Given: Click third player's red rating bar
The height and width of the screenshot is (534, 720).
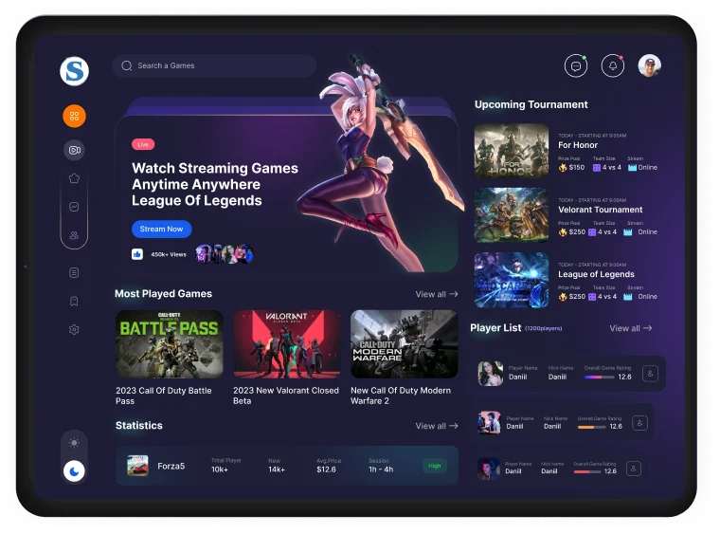Looking at the screenshot, I should click(x=586, y=472).
